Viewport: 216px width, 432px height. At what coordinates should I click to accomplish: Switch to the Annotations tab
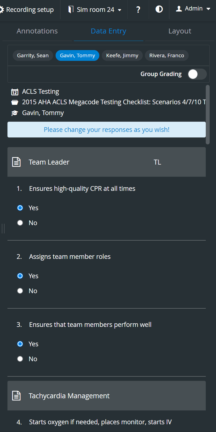37,31
